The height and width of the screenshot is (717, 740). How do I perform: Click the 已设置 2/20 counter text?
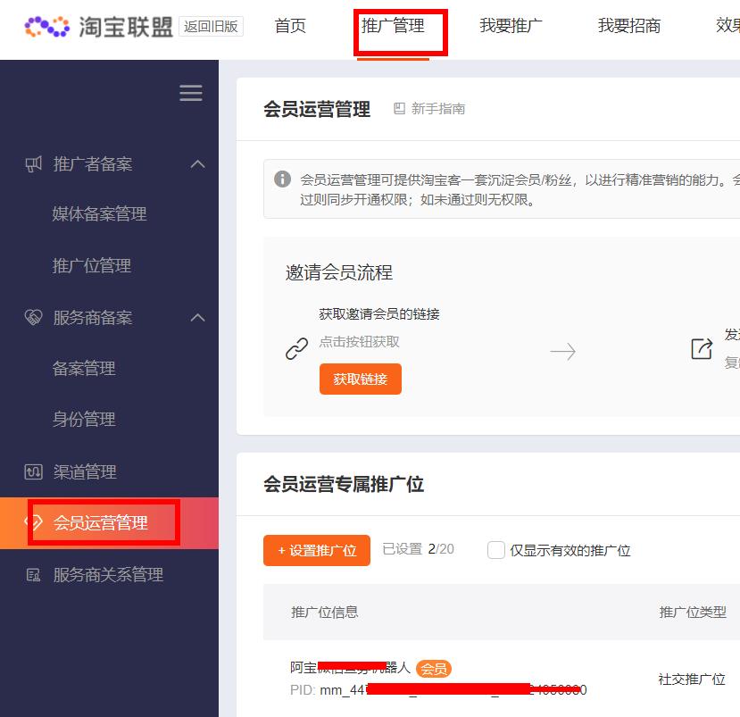(418, 549)
